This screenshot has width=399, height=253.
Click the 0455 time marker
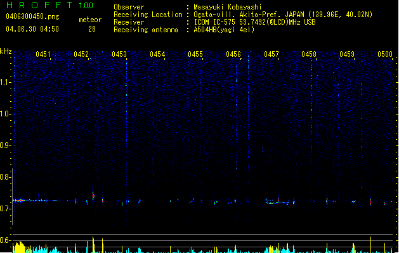pos(195,54)
